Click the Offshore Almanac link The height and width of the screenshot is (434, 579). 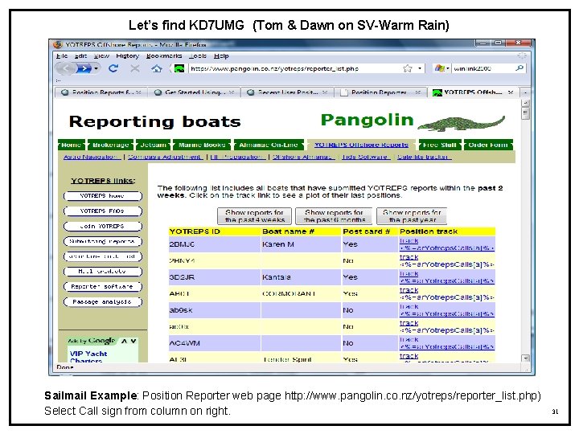click(x=303, y=157)
